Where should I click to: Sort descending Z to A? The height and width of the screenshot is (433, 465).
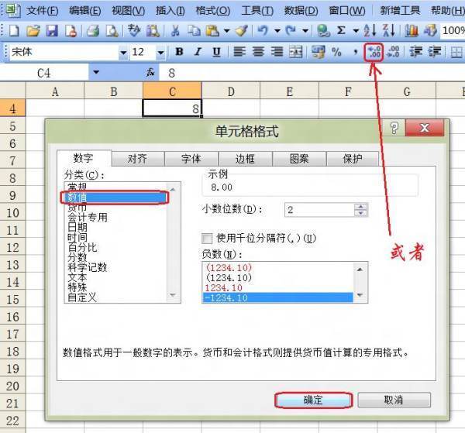[x=388, y=30]
